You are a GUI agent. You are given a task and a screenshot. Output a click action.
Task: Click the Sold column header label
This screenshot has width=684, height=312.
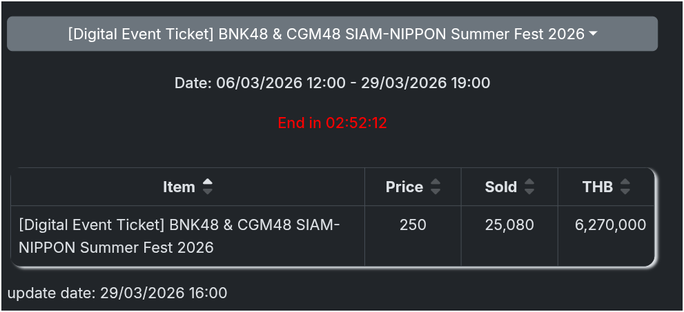click(500, 187)
